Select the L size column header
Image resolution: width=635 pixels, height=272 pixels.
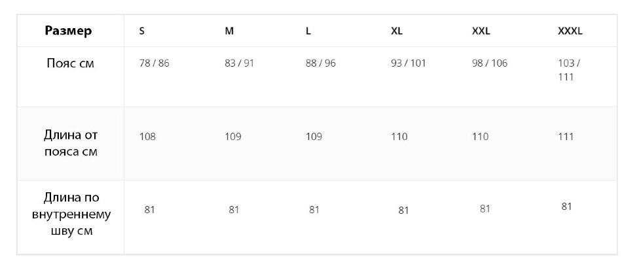(308, 31)
